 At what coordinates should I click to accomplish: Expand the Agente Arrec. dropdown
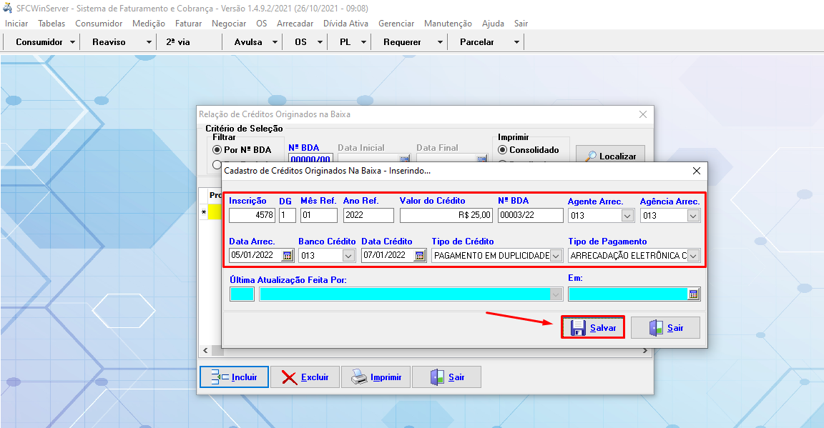(627, 216)
